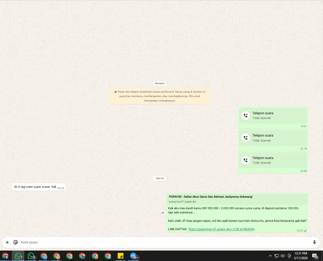The width and height of the screenshot is (323, 261).
Task: Click the 09.35 timestamp on incoming message
Action: (61, 188)
